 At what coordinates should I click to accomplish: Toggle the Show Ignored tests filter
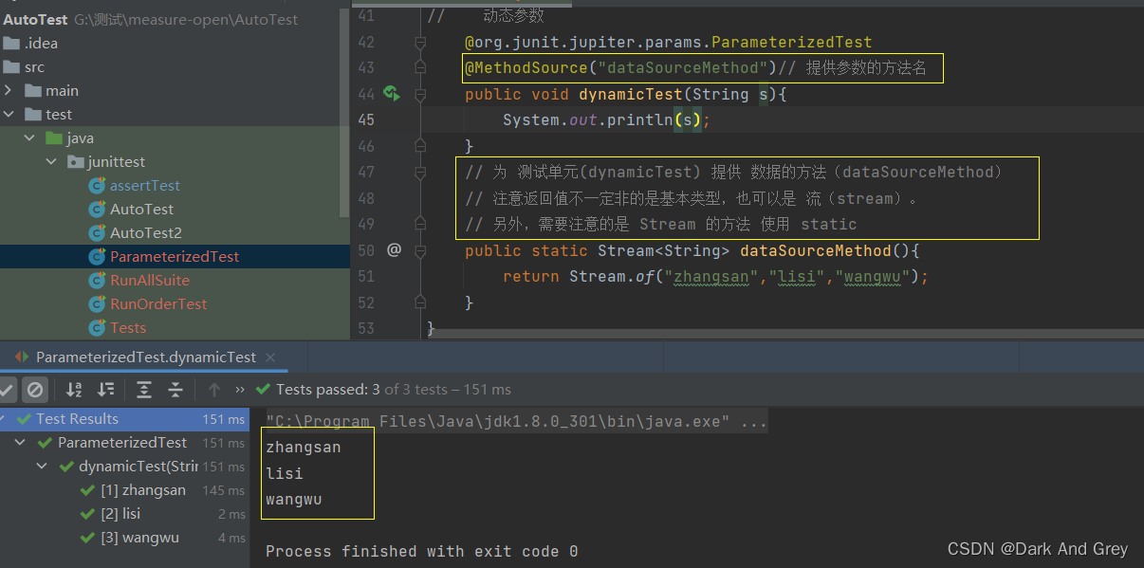point(35,390)
